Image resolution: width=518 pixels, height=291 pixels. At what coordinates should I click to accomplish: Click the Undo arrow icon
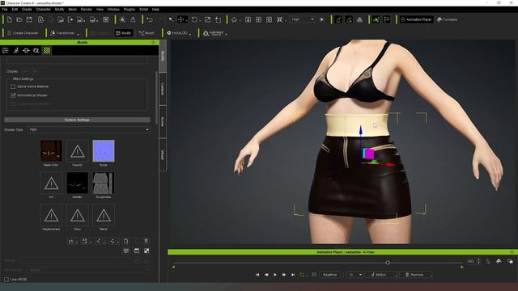[x=149, y=19]
